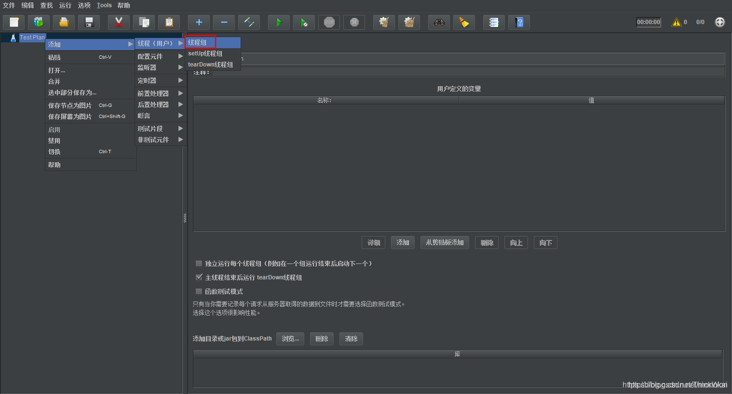Click the warning triangle log icon
The image size is (732, 394).
click(x=677, y=22)
